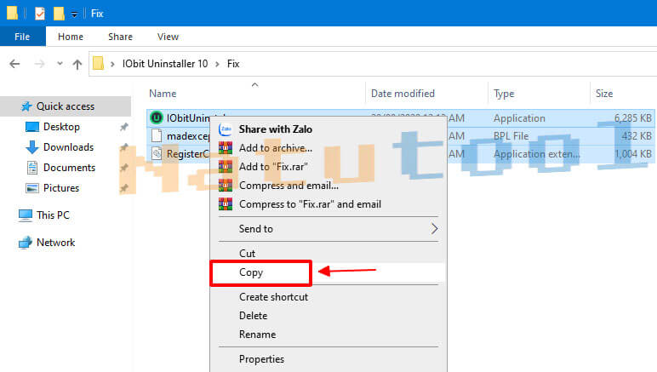Go up one folder level
Screen dimensions: 657x372
click(77, 64)
